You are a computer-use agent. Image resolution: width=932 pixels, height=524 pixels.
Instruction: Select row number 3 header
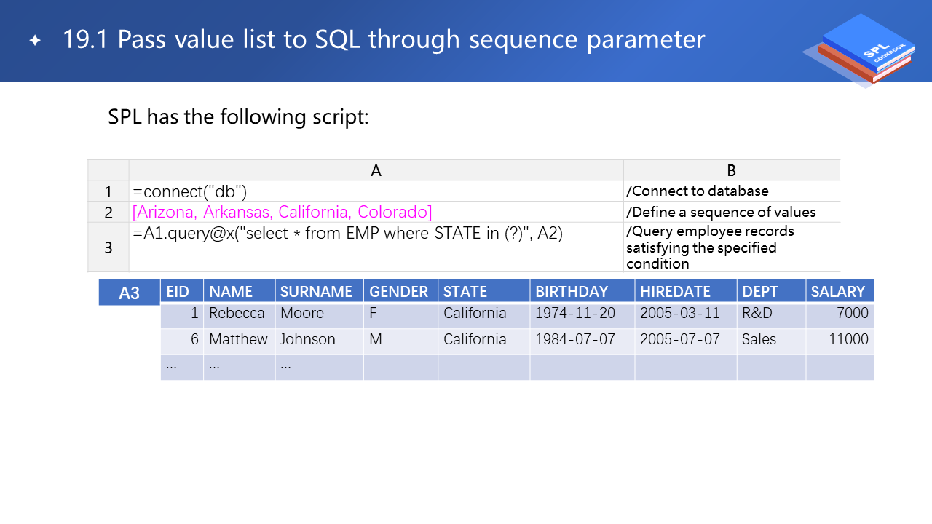point(108,247)
